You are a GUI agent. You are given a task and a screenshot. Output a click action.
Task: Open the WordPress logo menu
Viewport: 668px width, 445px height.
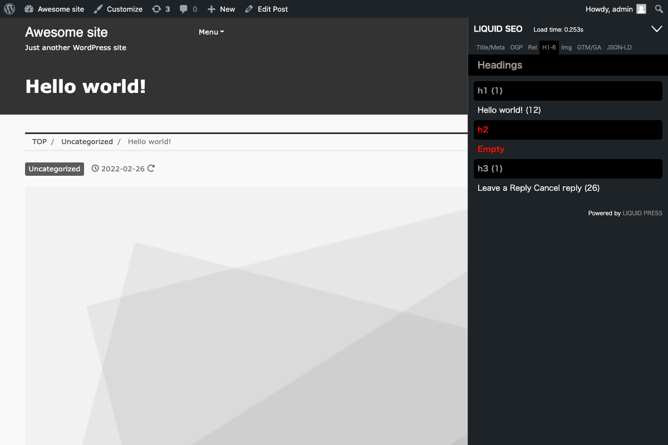point(9,9)
